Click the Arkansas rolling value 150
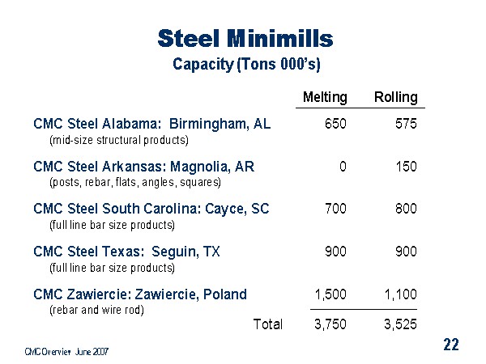486x364 pixels. coord(406,167)
